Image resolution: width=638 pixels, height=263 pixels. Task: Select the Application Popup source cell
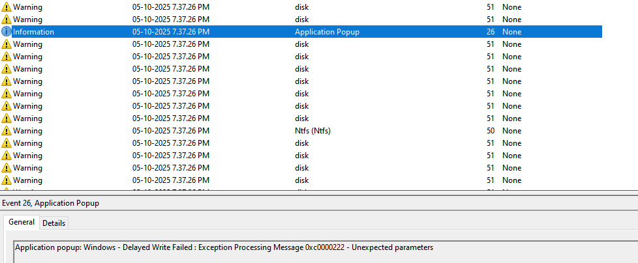[327, 32]
